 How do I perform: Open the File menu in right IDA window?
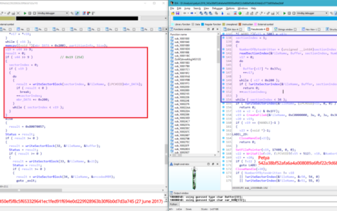172,8
